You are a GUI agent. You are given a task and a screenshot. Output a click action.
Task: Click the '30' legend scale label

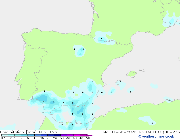(62, 138)
